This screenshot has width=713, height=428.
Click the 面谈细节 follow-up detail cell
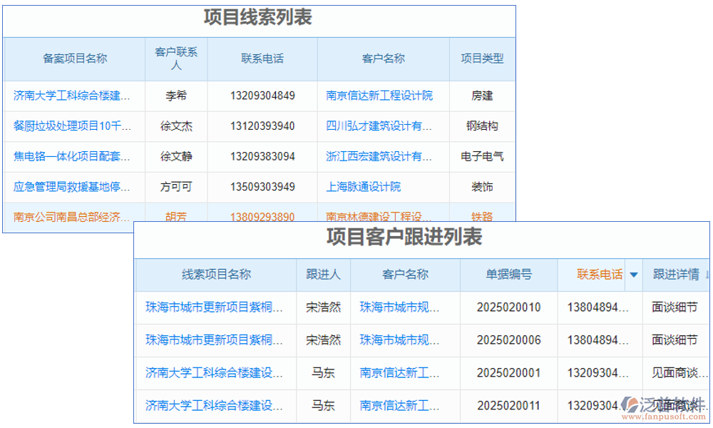pyautogui.click(x=676, y=307)
